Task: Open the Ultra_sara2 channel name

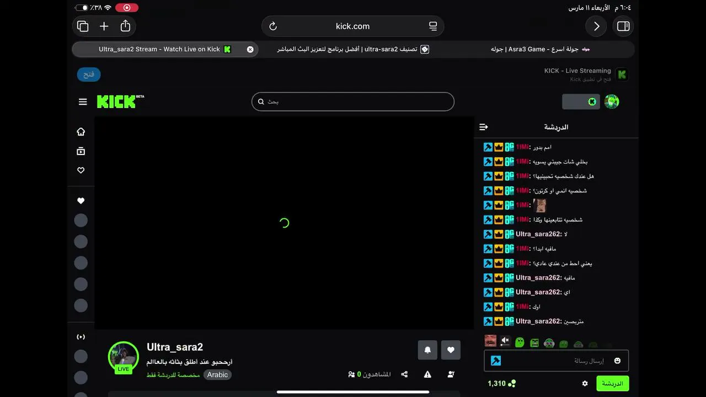Action: pos(175,347)
